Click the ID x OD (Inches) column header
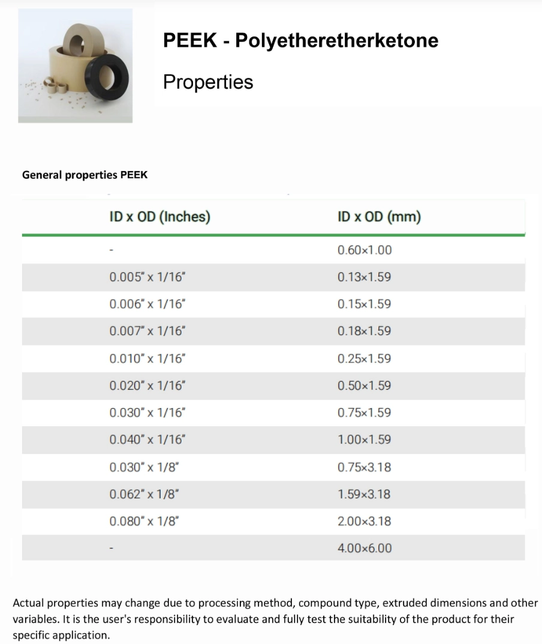Image resolution: width=542 pixels, height=644 pixels. click(159, 217)
